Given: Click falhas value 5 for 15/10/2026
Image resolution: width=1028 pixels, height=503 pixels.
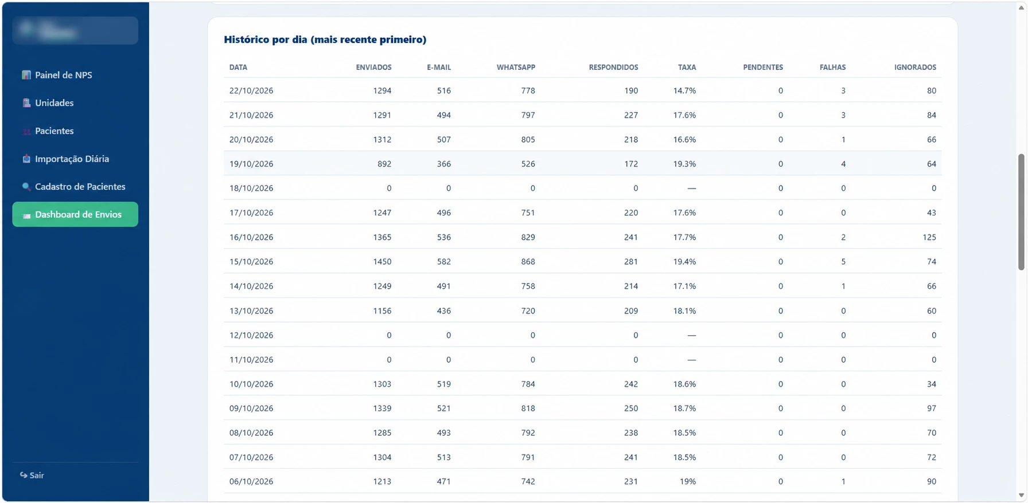Looking at the screenshot, I should click(843, 262).
